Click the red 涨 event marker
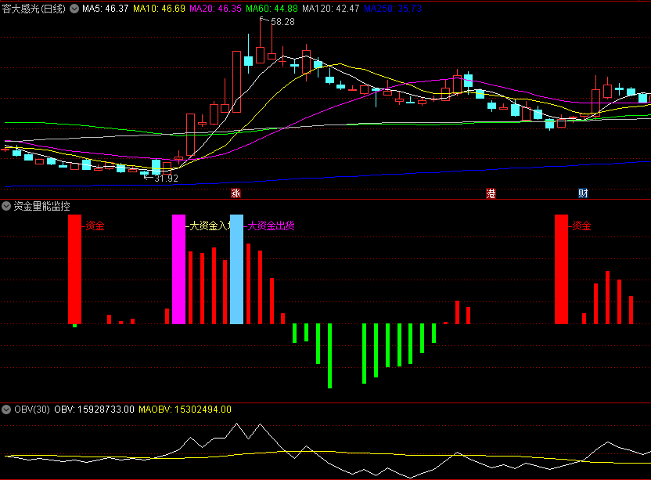The image size is (651, 480). [236, 193]
